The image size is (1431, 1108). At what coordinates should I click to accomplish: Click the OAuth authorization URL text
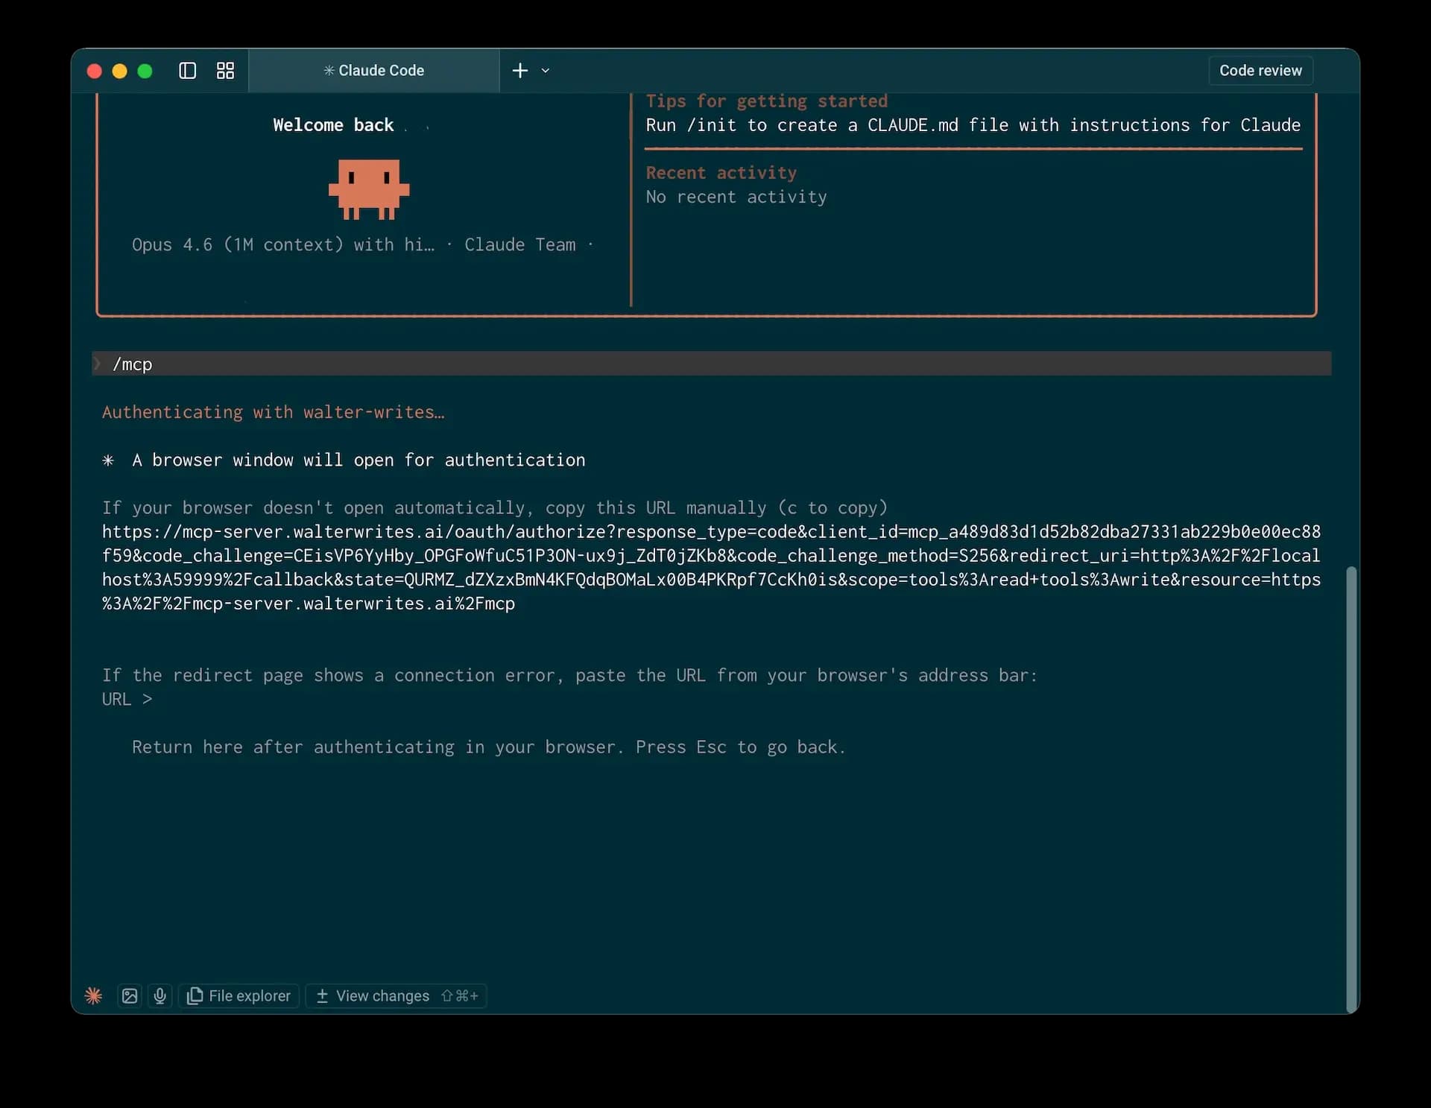(711, 567)
